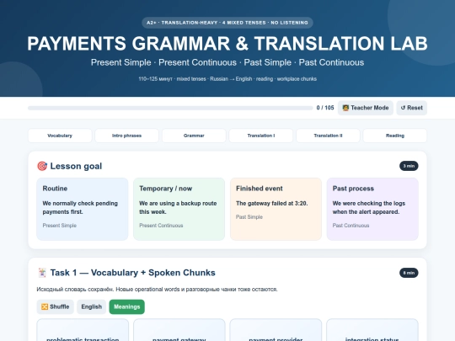455x341 pixels.
Task: Click the A2+ translation-heavy header badge
Action: [x=227, y=23]
